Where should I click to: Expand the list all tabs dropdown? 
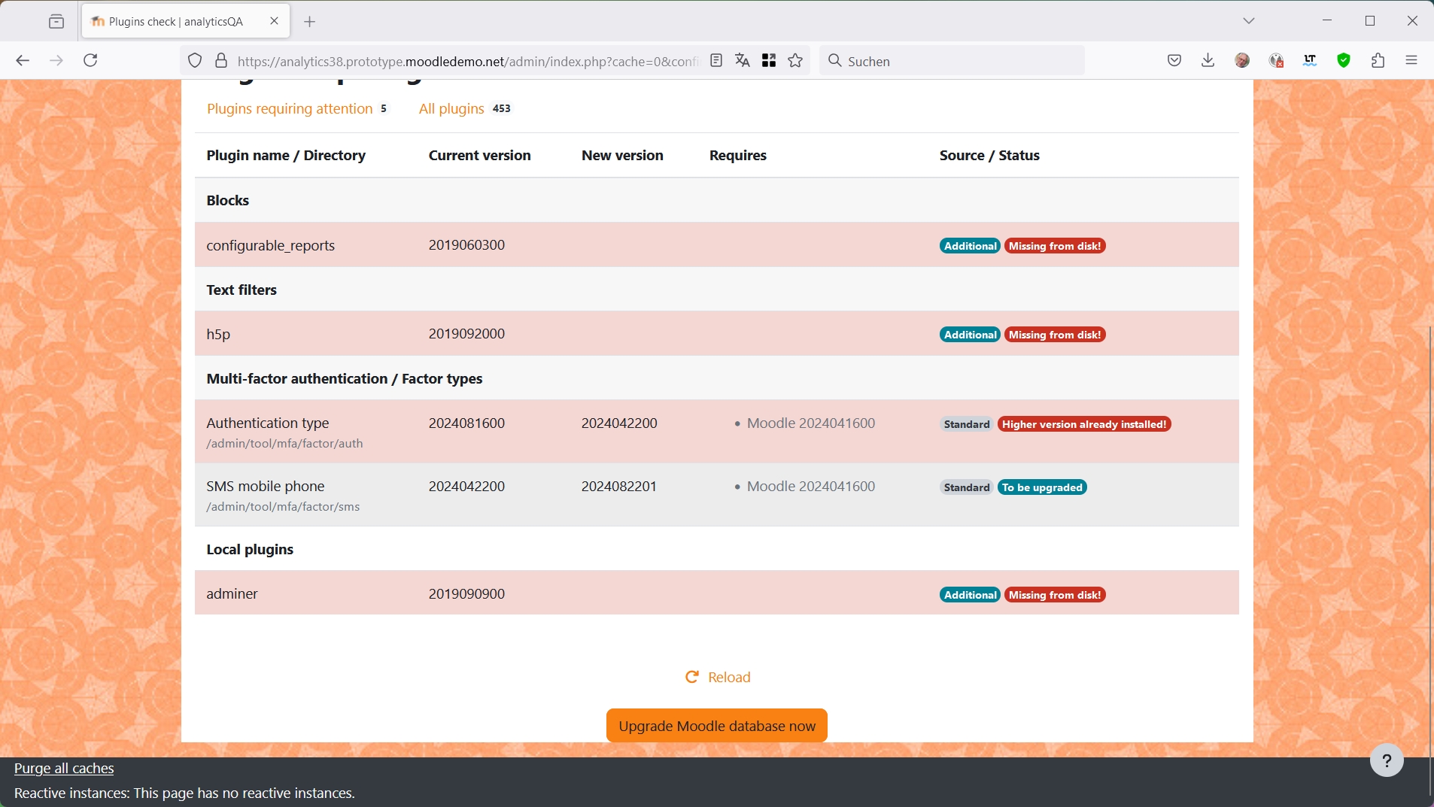pyautogui.click(x=1249, y=21)
